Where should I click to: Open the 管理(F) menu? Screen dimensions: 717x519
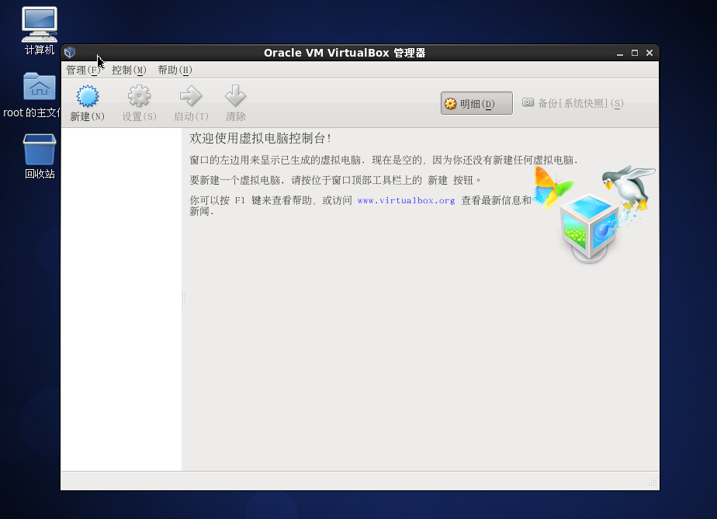click(83, 70)
